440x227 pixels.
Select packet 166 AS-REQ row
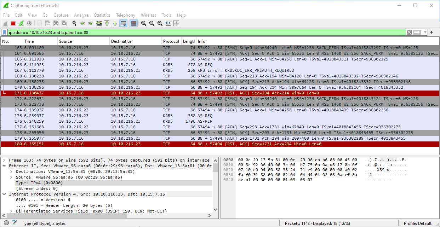tap(220, 65)
